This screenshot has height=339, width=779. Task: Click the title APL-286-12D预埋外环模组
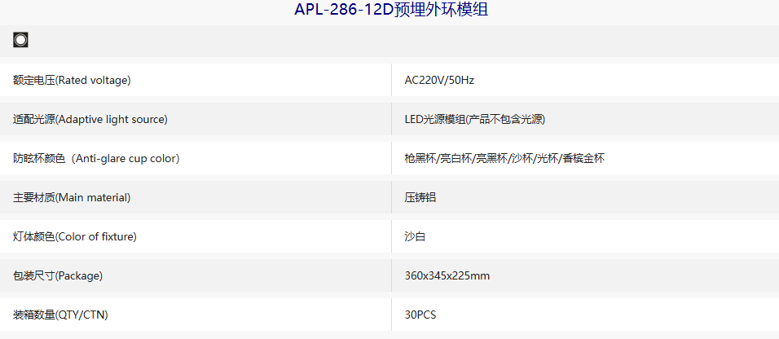coord(391,10)
